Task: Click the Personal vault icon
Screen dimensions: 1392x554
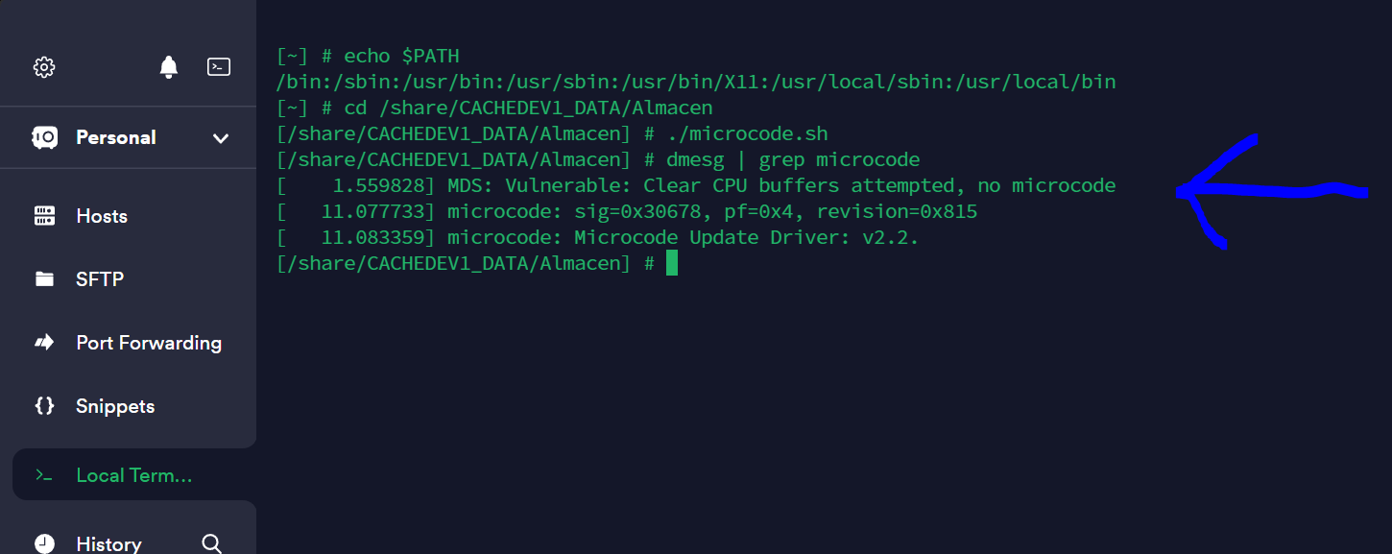Action: 44,137
